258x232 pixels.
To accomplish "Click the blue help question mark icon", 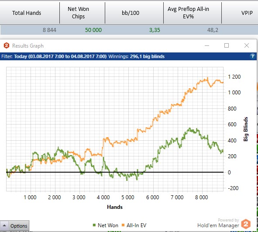I will (x=252, y=56).
